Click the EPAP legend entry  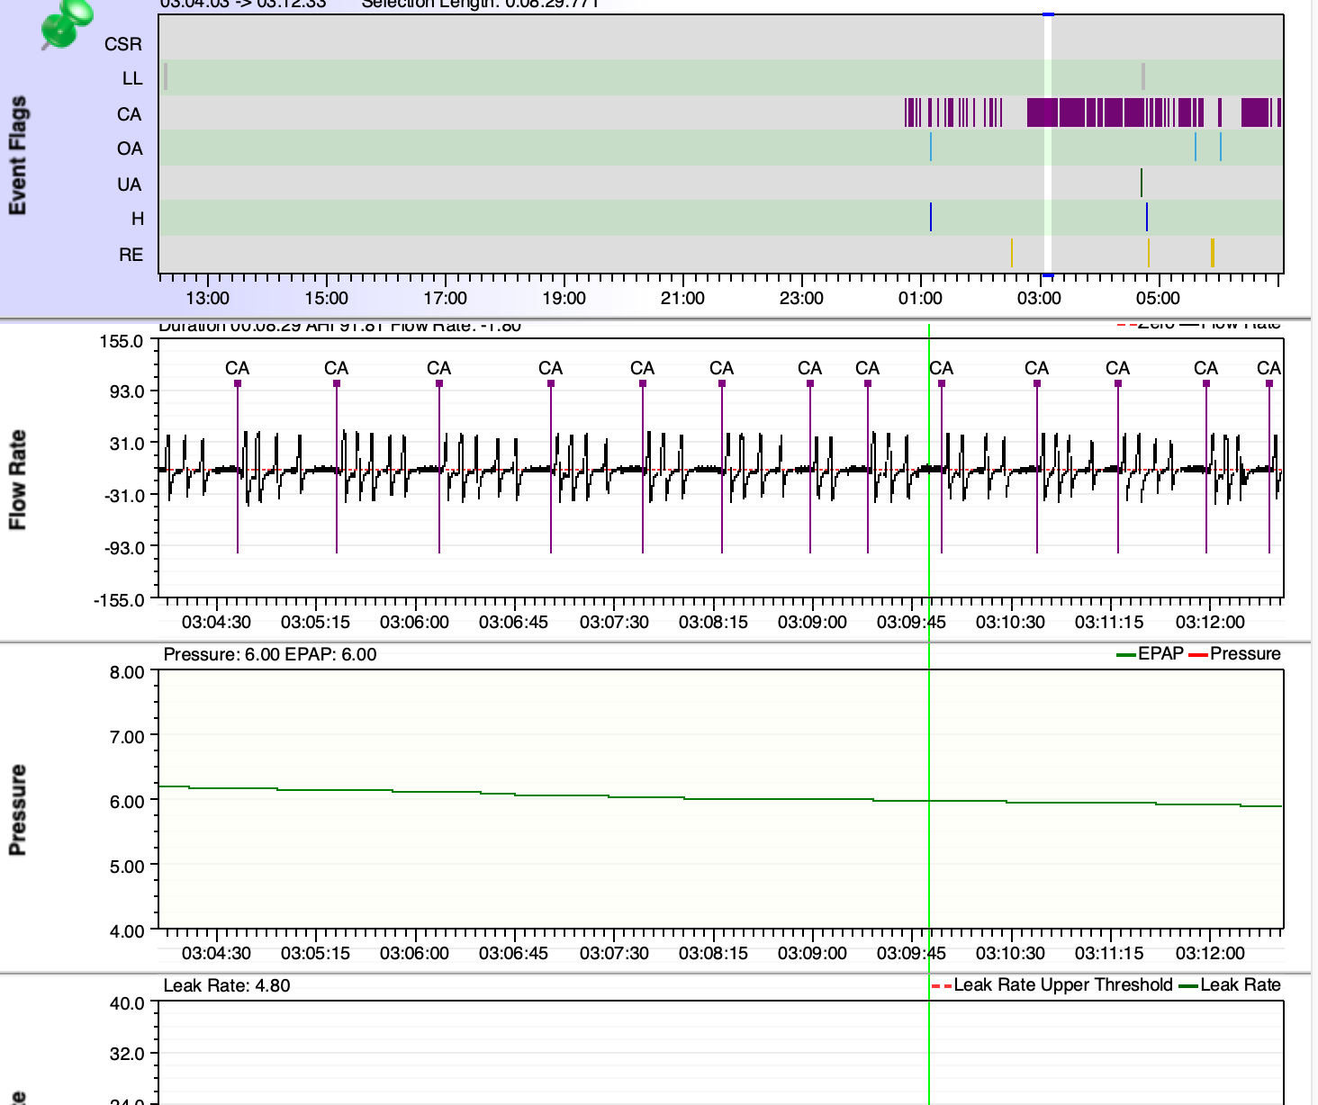[1150, 654]
